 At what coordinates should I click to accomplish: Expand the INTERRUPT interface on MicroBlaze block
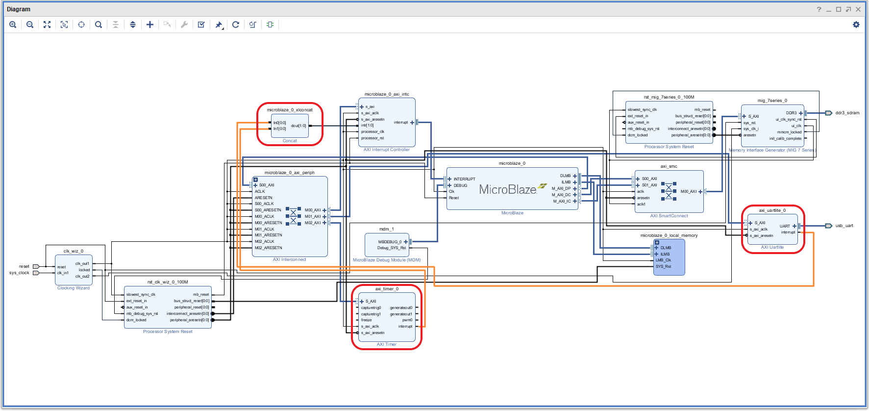click(x=449, y=179)
